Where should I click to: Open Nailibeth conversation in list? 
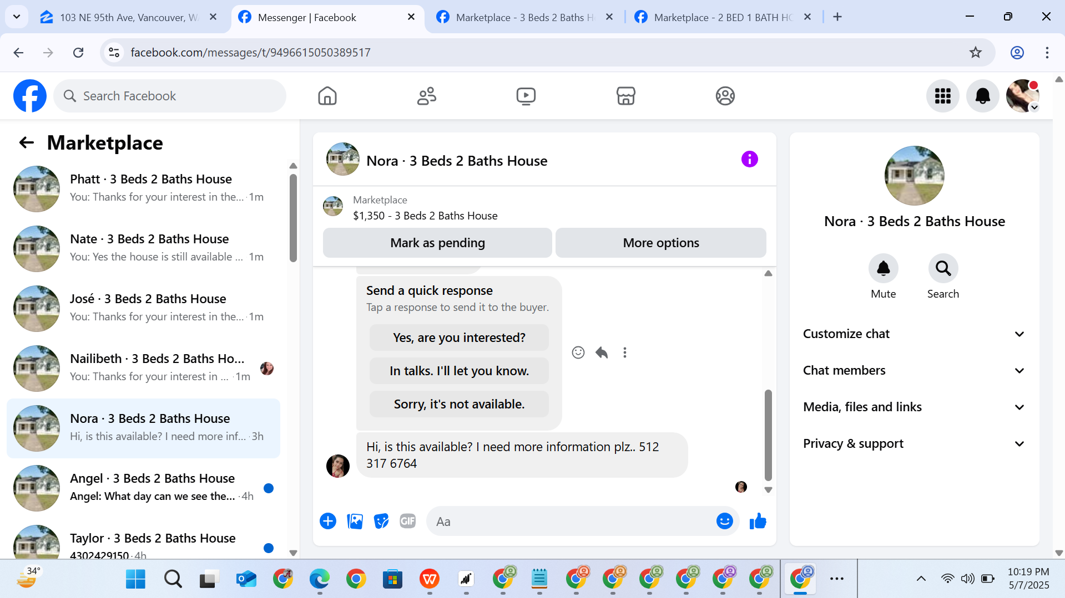pyautogui.click(x=143, y=369)
